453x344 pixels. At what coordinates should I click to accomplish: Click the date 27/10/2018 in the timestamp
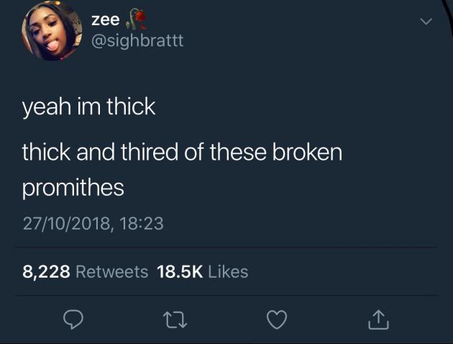coord(66,224)
